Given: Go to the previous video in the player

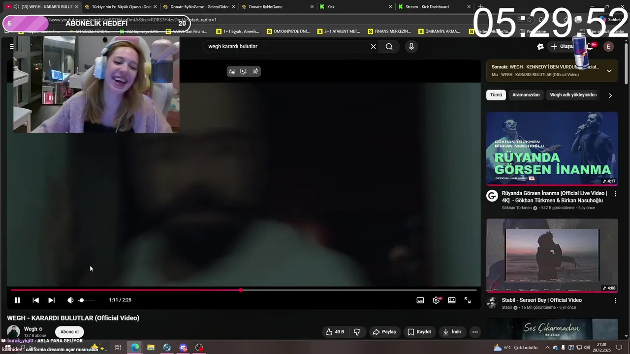Looking at the screenshot, I should (x=35, y=300).
